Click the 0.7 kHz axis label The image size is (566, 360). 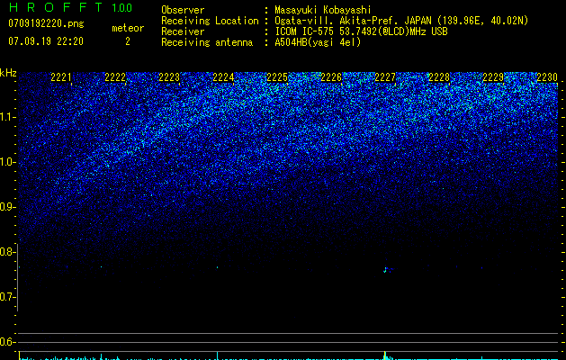pyautogui.click(x=6, y=297)
